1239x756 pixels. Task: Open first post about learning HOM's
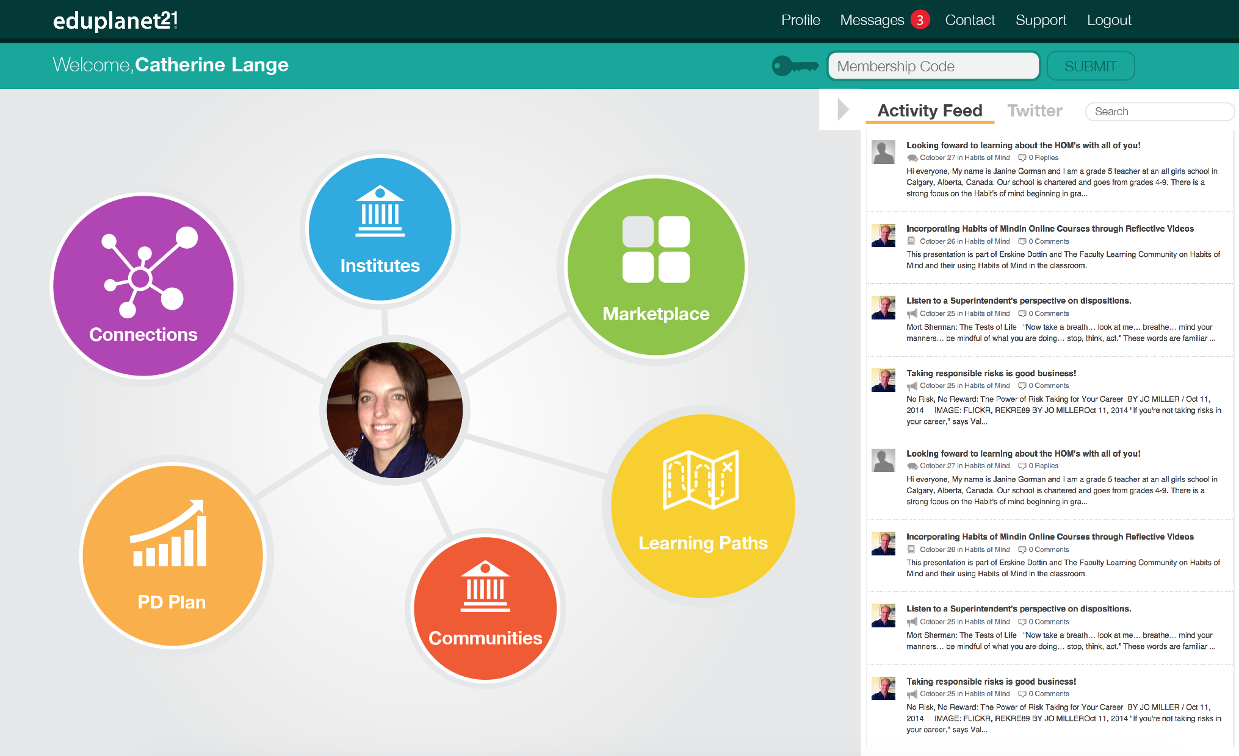[1023, 145]
